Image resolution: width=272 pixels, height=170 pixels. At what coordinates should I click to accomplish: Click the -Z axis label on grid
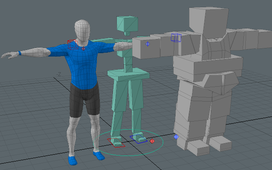(x=59, y=74)
